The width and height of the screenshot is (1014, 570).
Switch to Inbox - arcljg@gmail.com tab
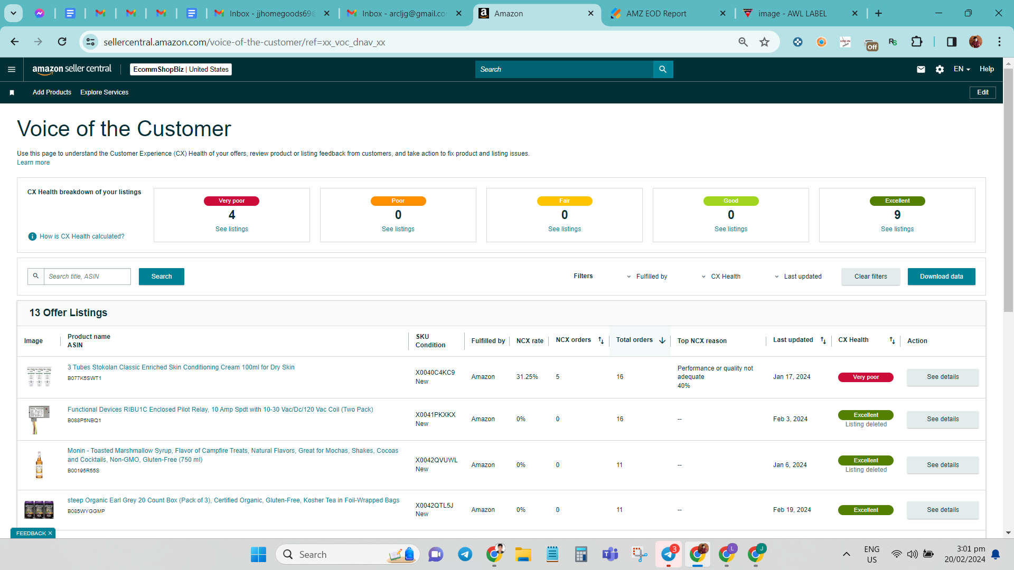(405, 14)
